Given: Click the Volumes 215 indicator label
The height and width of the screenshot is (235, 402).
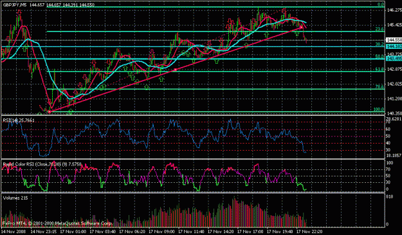Looking at the screenshot, I should [15, 198].
